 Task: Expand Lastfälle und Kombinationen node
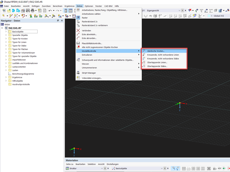(x=6, y=63)
